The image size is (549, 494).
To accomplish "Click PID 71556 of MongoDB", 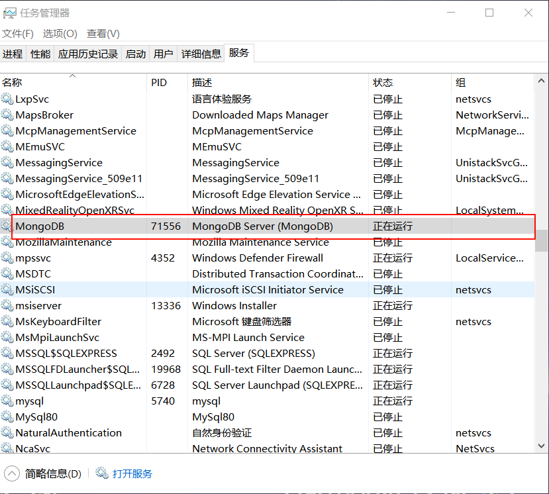I will coord(166,226).
